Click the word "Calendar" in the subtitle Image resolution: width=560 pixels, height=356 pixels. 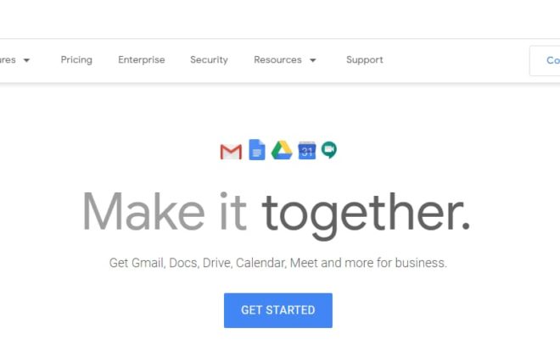pyautogui.click(x=260, y=263)
